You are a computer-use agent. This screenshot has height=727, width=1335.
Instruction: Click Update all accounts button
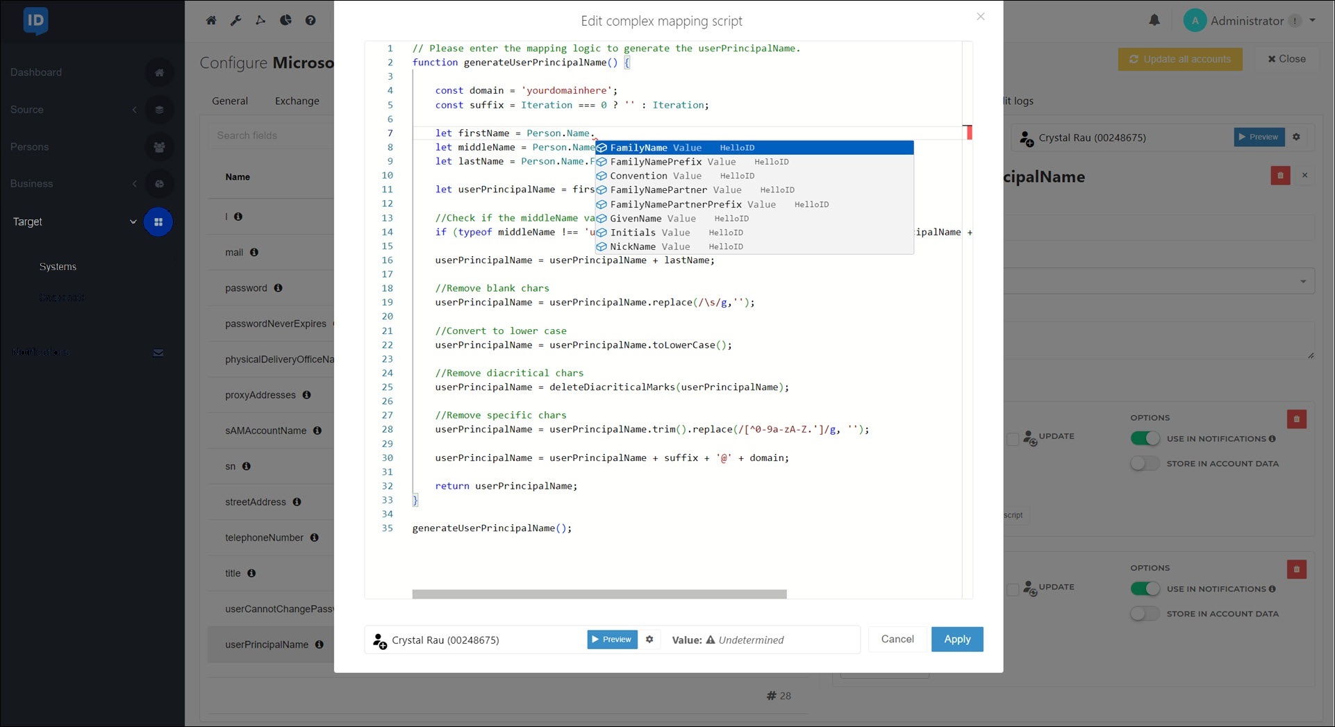point(1180,59)
